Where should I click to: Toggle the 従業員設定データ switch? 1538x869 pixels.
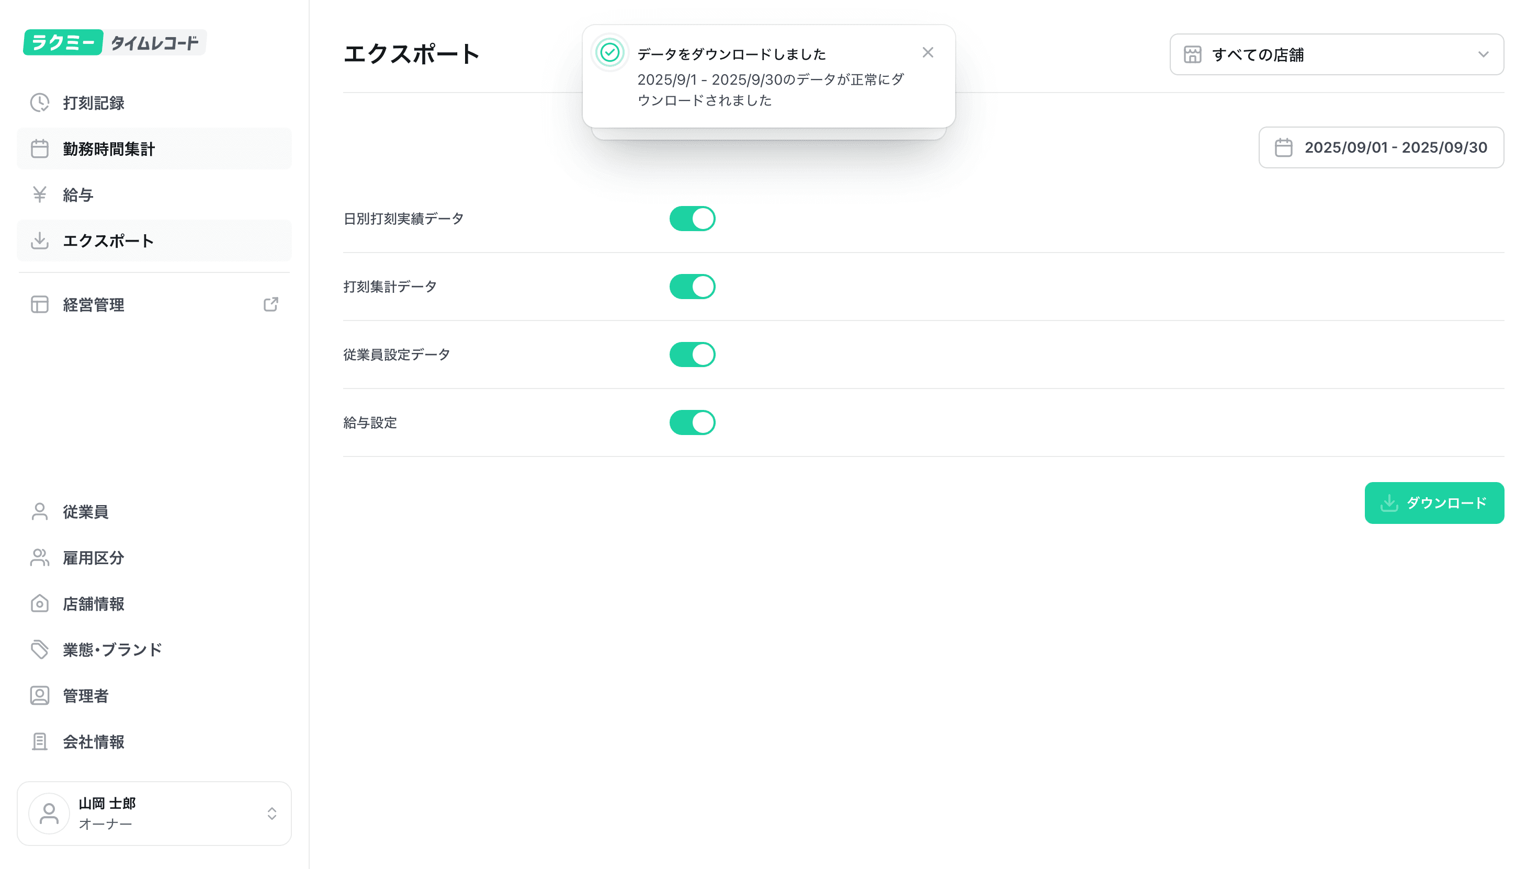(692, 355)
